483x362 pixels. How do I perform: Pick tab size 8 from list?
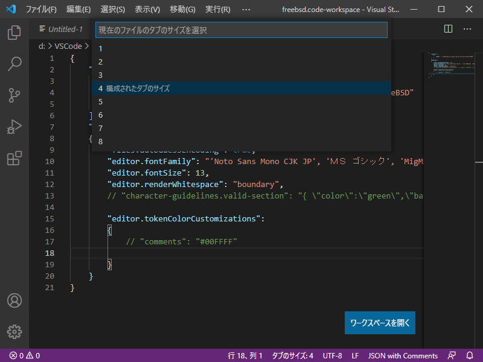[241, 141]
